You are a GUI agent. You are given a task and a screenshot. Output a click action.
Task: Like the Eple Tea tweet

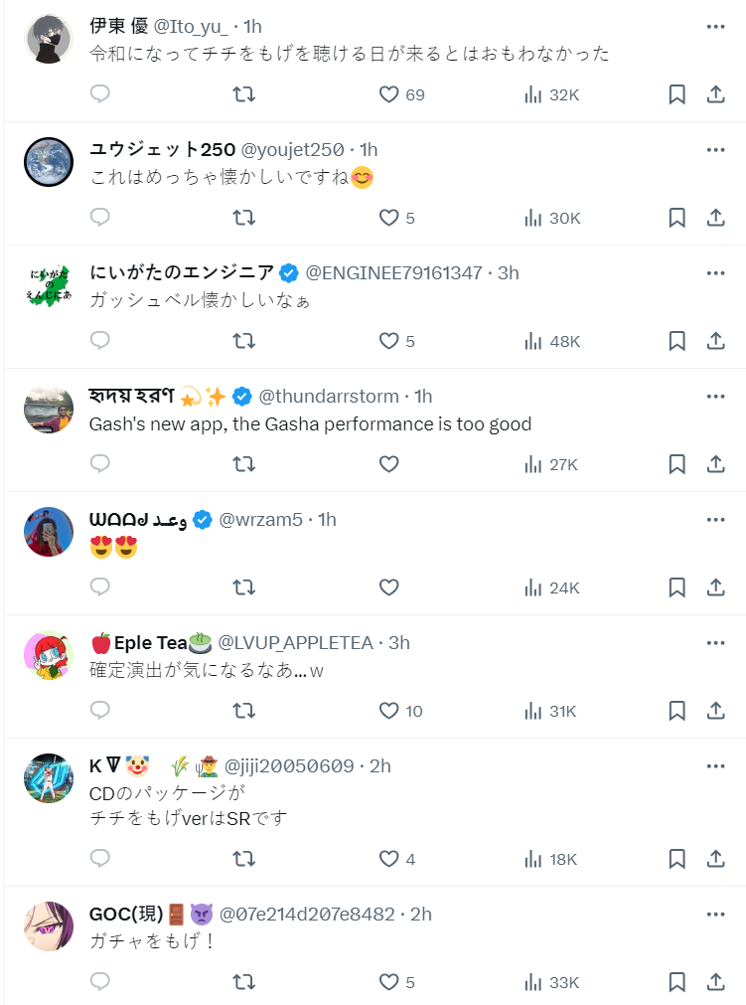tap(389, 711)
